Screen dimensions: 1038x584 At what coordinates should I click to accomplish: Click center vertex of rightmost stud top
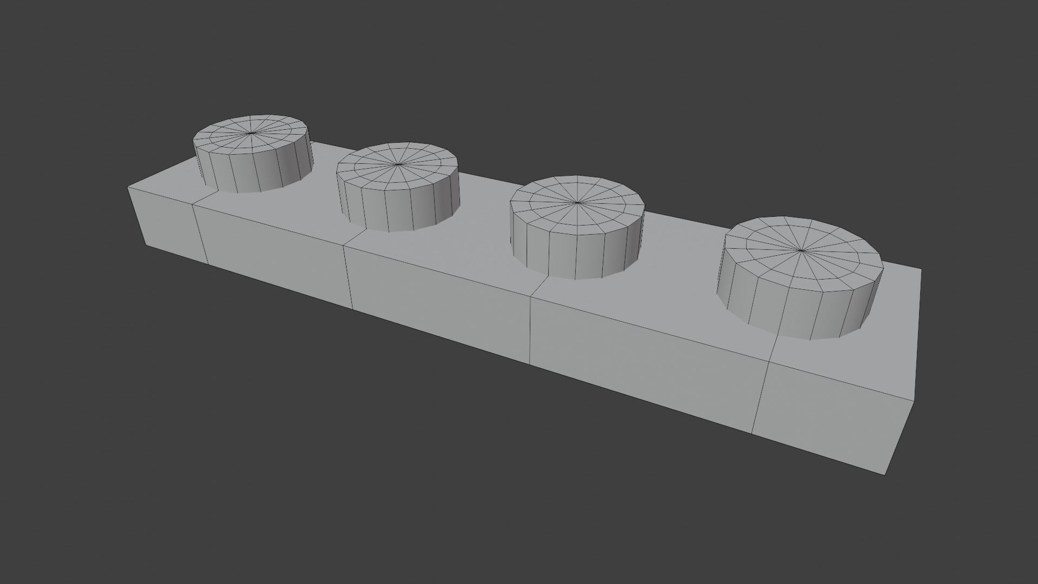tap(801, 250)
